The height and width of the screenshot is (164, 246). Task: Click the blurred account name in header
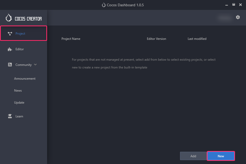coord(225,18)
